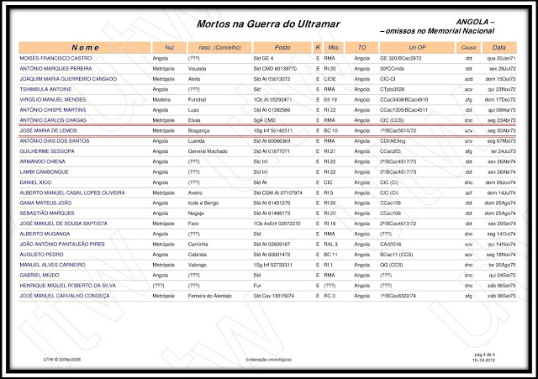
Task: Click the title 'Mortos na Guerra do Ultramar'
Action: [268, 24]
